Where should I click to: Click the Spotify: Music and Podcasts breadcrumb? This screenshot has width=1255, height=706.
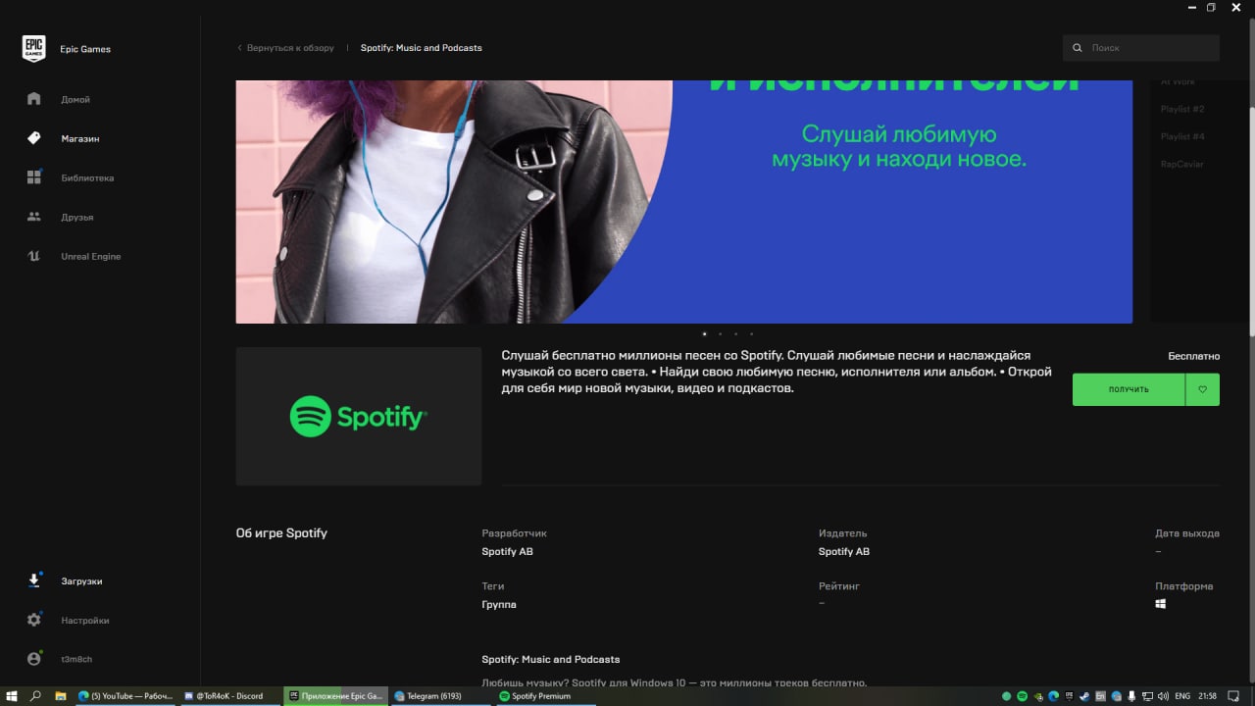tap(422, 47)
